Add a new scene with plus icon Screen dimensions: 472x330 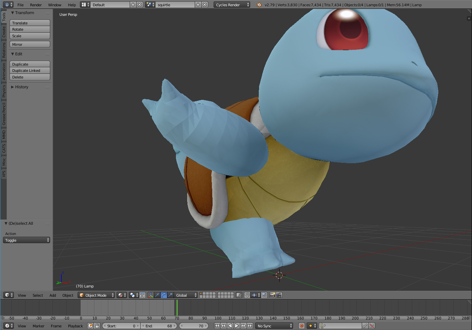tap(198, 5)
